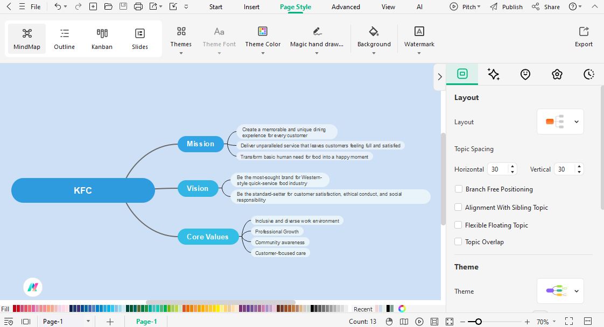Open the Start tab
The image size is (604, 327).
(x=216, y=7)
